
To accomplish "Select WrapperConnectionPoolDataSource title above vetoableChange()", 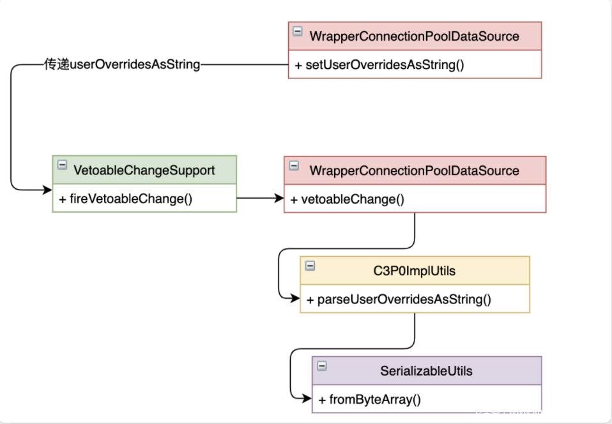I will pyautogui.click(x=415, y=170).
